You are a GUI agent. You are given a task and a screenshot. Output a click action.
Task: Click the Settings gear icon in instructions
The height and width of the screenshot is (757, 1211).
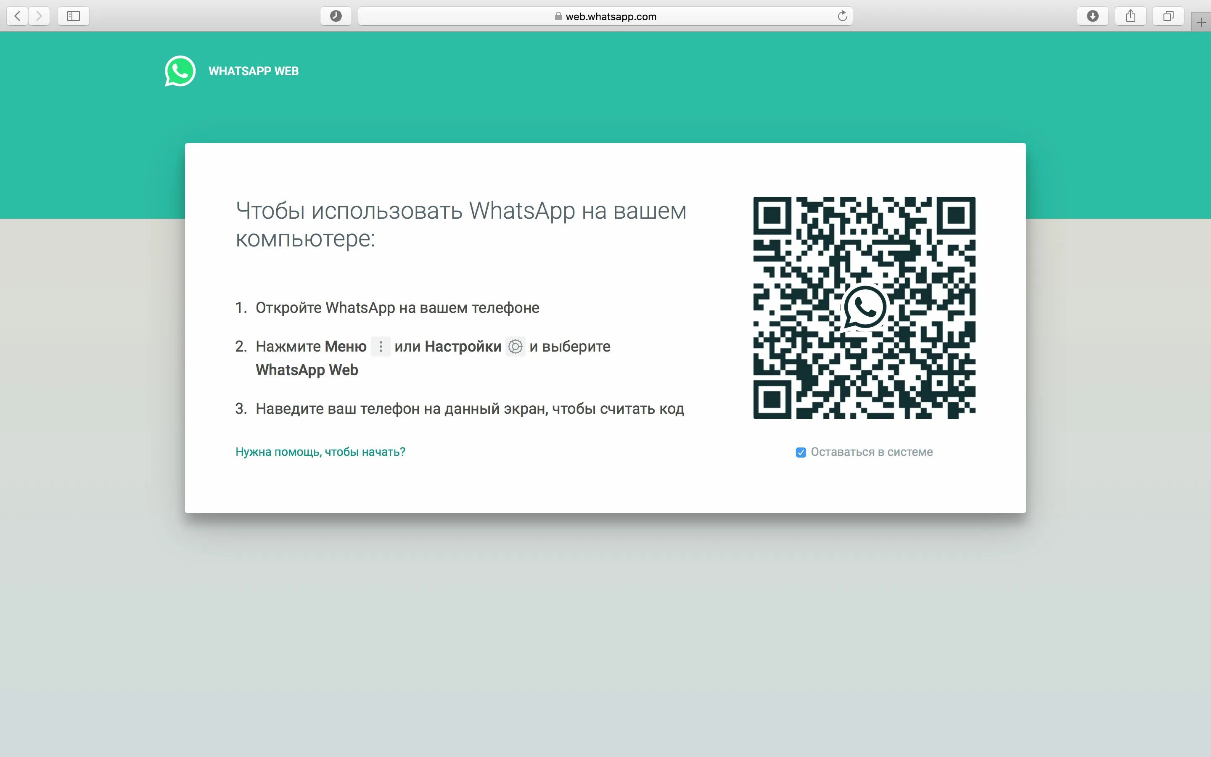[x=516, y=347]
